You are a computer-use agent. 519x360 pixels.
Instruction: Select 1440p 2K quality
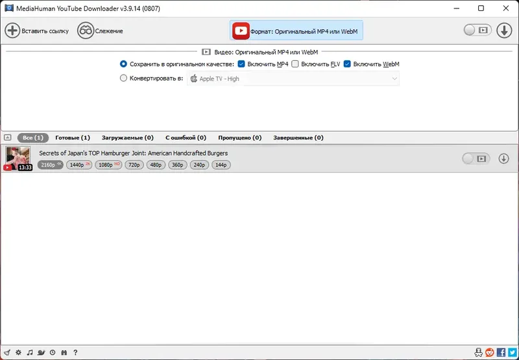pyautogui.click(x=79, y=165)
